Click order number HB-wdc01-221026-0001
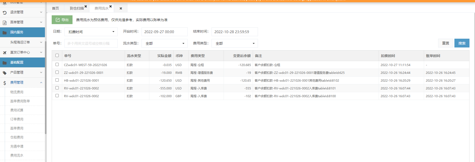 click(x=82, y=80)
